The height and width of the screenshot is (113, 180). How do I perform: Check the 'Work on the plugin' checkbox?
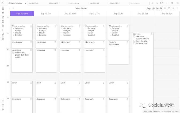point(13,53)
